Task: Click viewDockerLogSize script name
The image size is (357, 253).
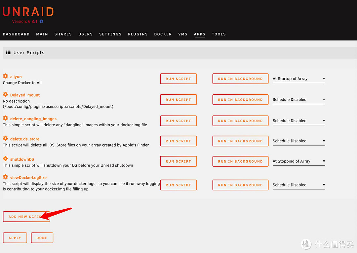Action: pos(28,178)
